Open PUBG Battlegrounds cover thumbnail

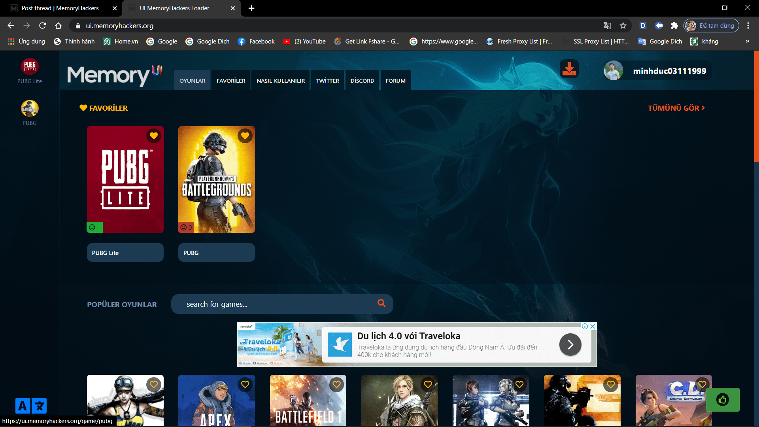coord(217,179)
